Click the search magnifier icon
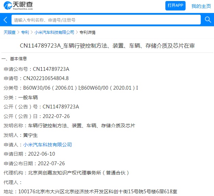Screen dimensions: 214x196 (x=208, y=20)
